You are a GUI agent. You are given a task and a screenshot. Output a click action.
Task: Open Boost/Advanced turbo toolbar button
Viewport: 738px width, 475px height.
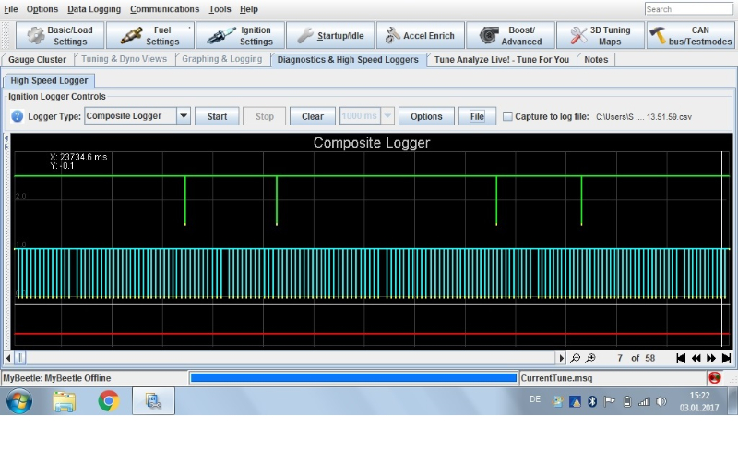510,36
